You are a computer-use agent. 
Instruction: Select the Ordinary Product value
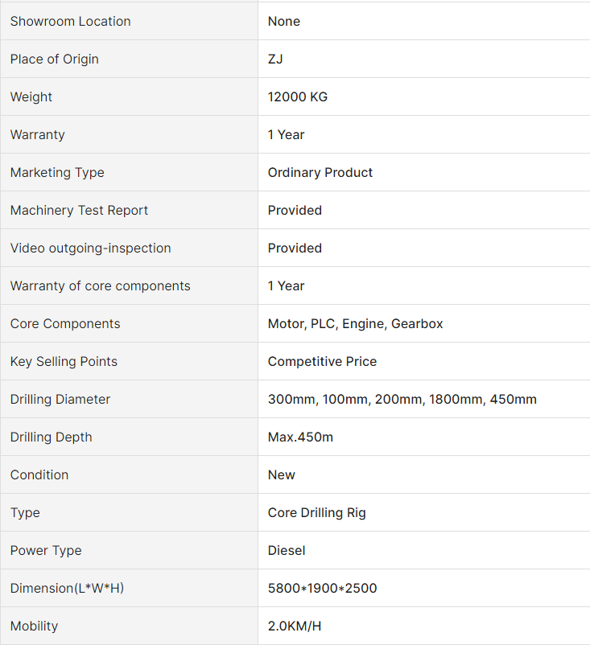320,173
